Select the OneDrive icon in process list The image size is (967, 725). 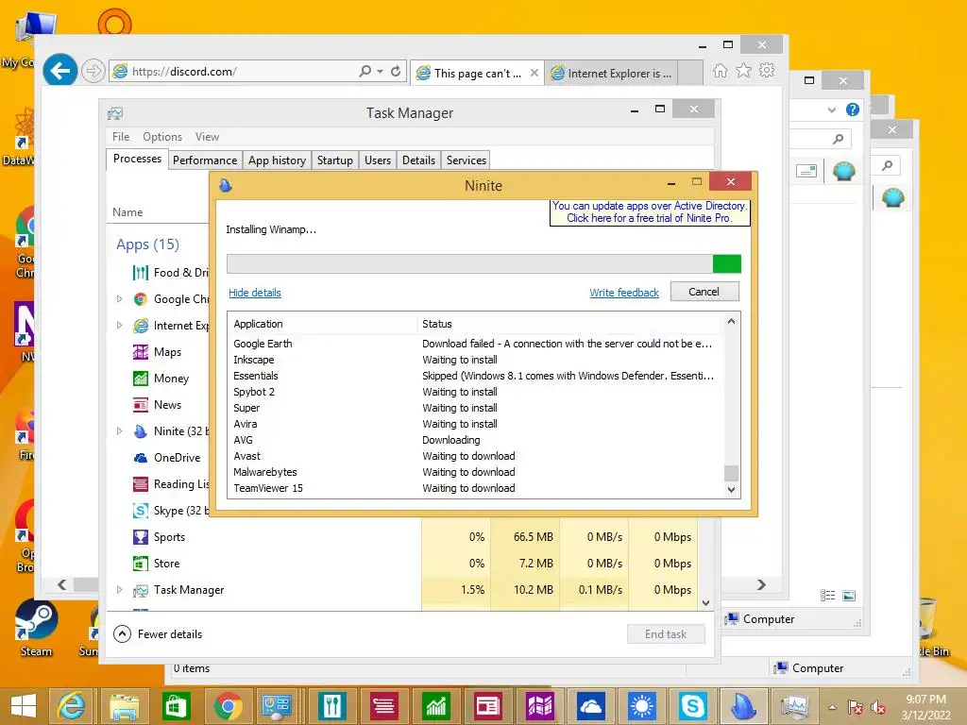pyautogui.click(x=141, y=458)
